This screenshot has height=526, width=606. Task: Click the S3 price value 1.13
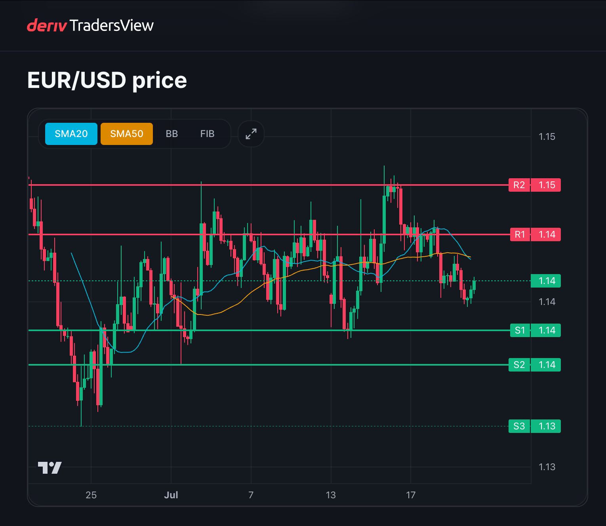pos(546,426)
